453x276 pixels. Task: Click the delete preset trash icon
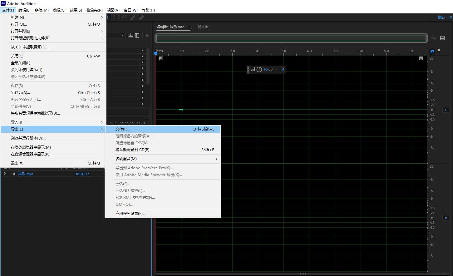pyautogui.click(x=137, y=35)
